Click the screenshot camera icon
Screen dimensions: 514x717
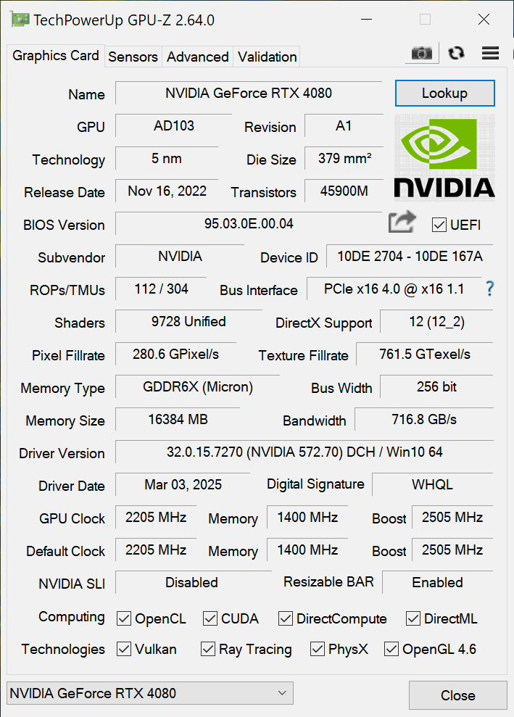point(421,53)
